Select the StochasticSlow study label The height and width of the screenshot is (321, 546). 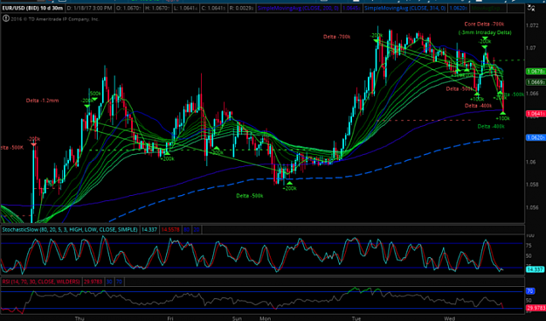click(x=70, y=229)
